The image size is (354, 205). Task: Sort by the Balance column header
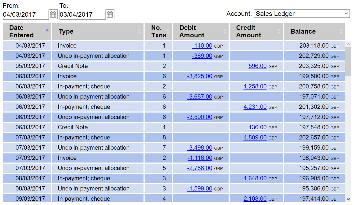point(314,31)
